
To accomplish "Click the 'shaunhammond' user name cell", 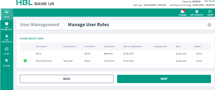I will point(44,61).
